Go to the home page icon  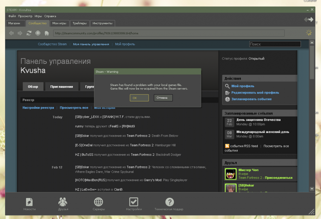click(x=47, y=33)
